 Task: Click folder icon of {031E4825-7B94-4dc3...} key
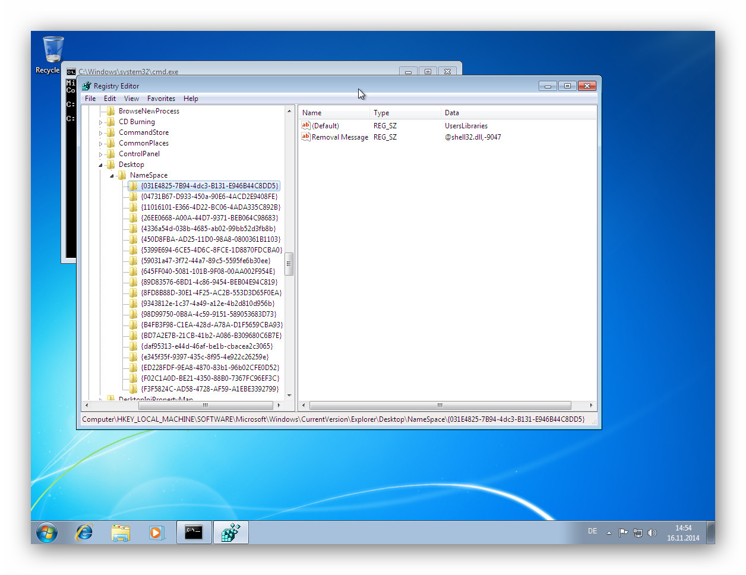[133, 186]
